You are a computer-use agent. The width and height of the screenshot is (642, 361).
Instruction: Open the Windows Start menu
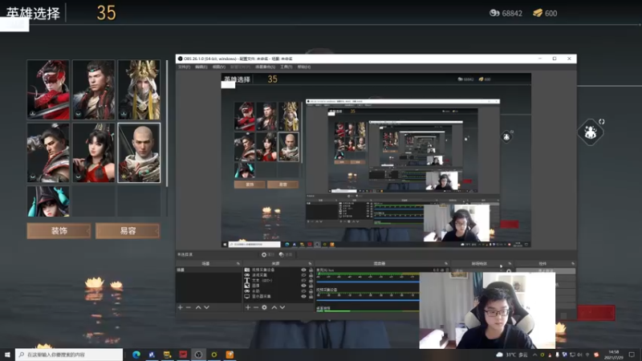point(7,355)
